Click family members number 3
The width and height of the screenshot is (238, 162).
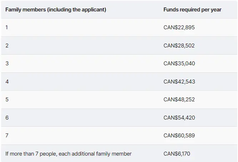pos(7,64)
